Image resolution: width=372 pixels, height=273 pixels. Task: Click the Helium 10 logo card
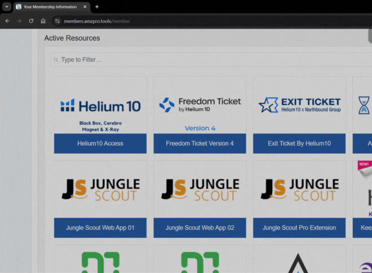tap(100, 106)
